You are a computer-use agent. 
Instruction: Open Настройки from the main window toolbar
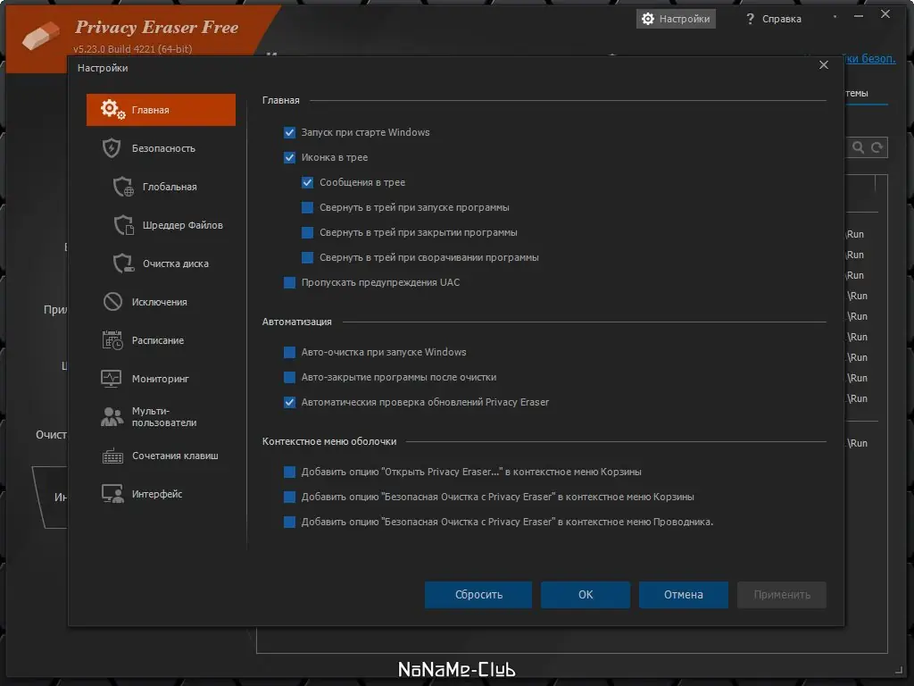pos(676,19)
